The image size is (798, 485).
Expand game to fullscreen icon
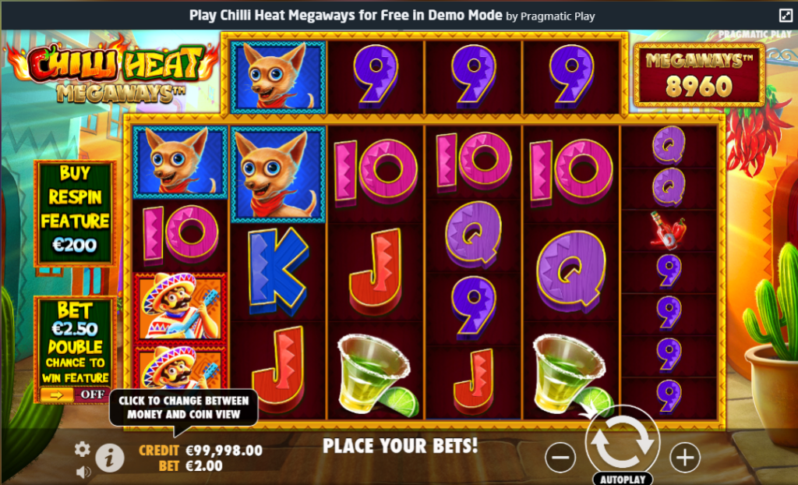coord(786,16)
